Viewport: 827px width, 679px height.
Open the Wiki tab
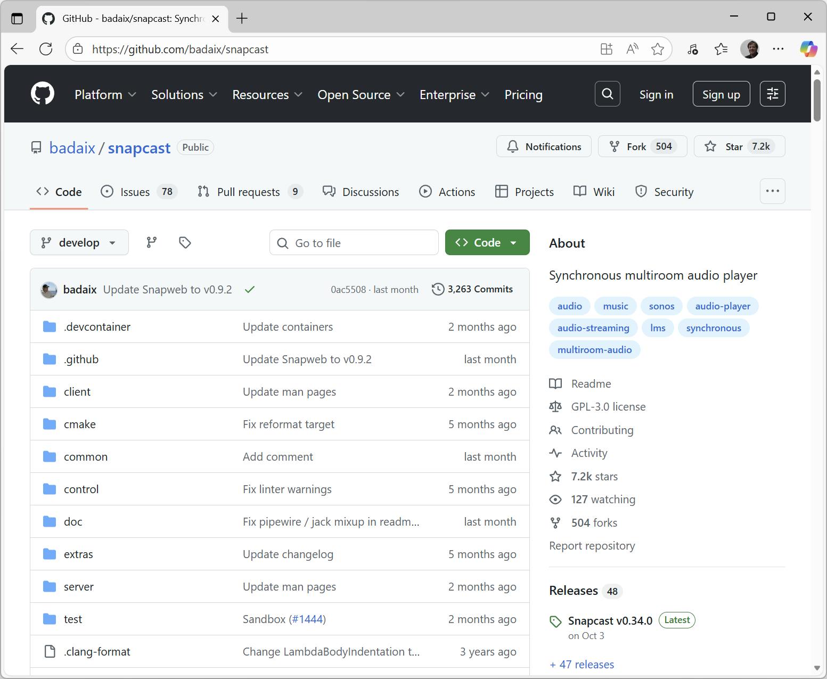(x=594, y=192)
